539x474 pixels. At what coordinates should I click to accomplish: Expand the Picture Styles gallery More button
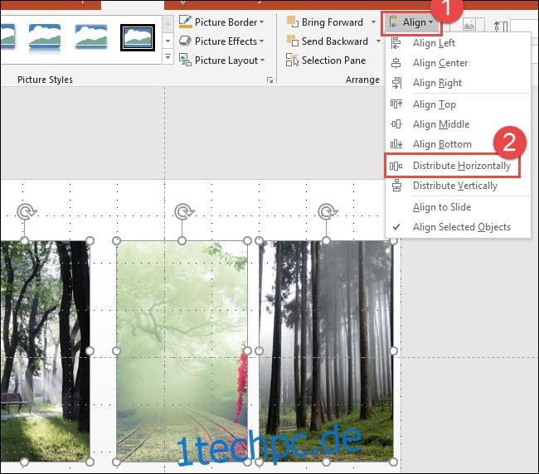point(168,56)
